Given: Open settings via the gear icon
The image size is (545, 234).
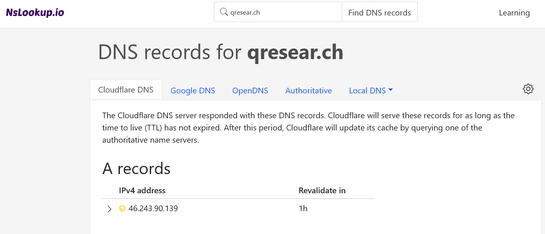Looking at the screenshot, I should 528,89.
